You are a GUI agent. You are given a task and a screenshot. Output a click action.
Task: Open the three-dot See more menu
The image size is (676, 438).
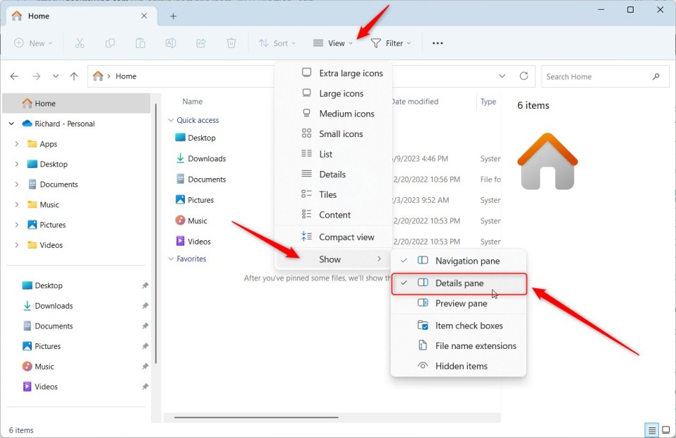tap(437, 43)
